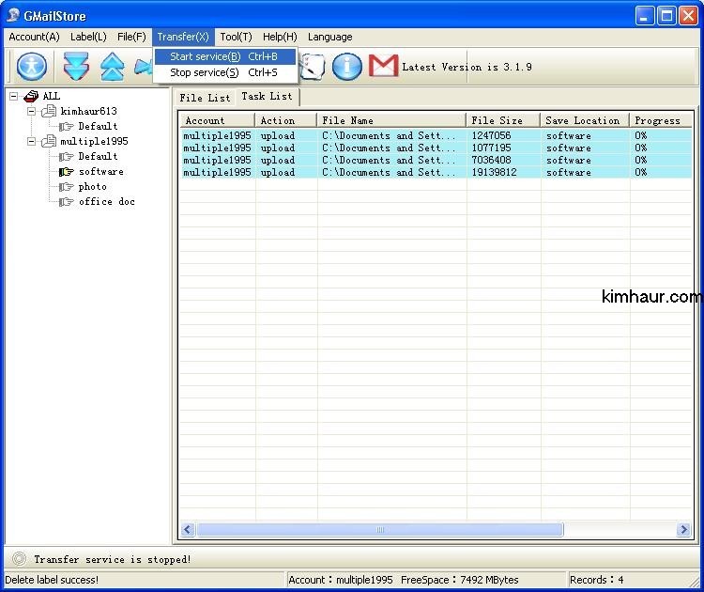Click the account manager person icon
The width and height of the screenshot is (704, 592).
pos(33,66)
